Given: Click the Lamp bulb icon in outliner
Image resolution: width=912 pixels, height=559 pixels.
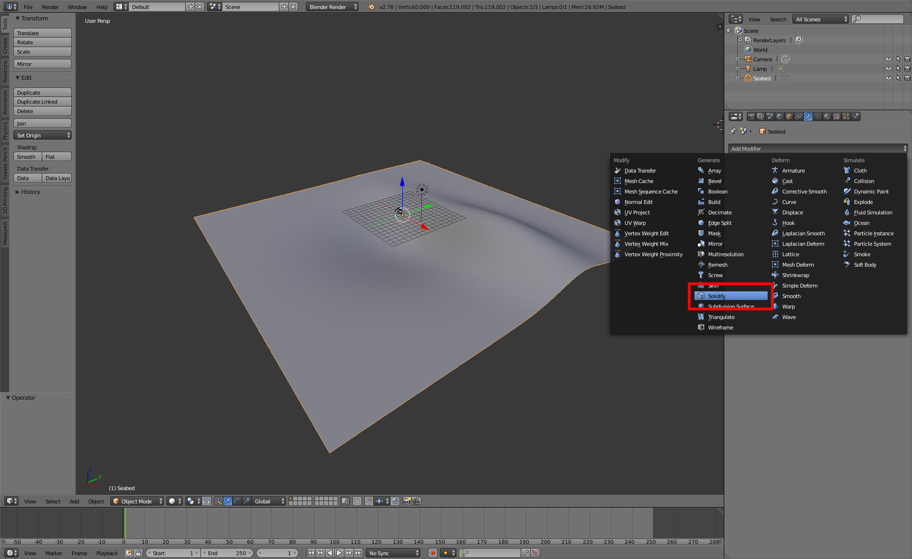Looking at the screenshot, I should point(748,68).
